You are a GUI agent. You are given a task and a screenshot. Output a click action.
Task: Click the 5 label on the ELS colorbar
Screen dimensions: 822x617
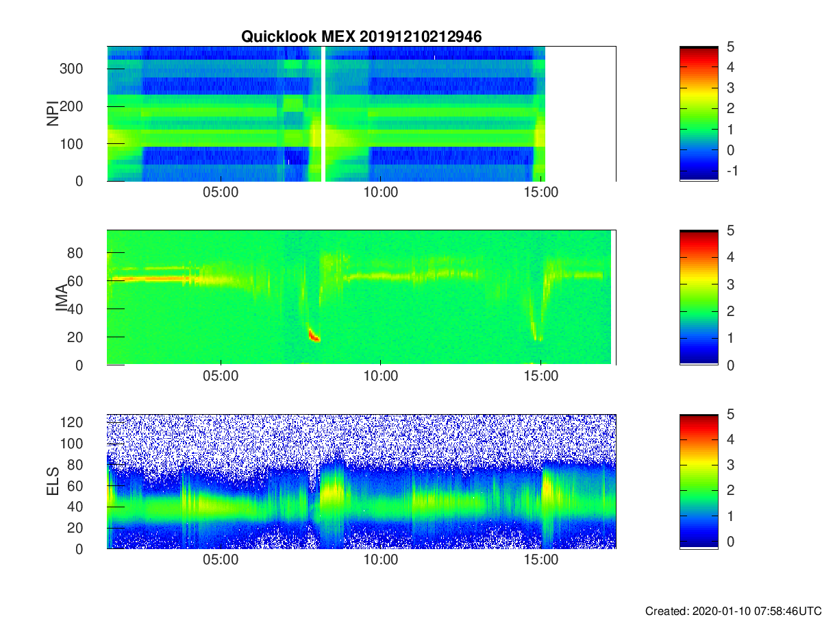(730, 414)
